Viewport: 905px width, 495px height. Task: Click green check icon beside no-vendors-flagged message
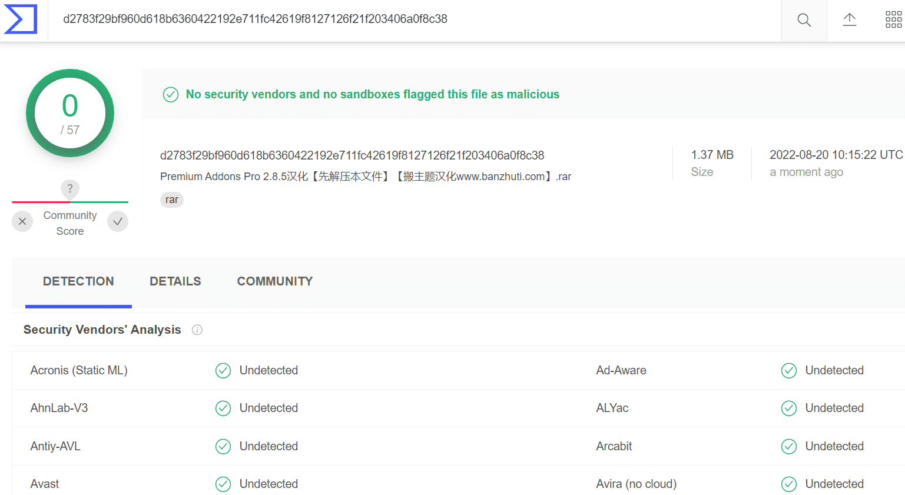click(x=171, y=95)
